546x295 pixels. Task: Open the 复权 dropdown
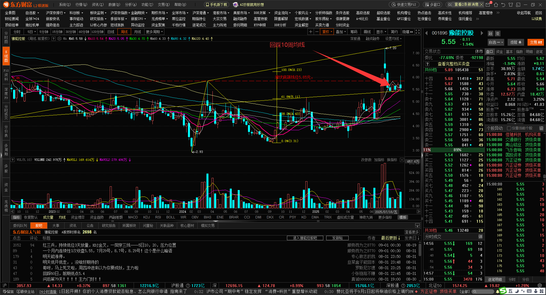pos(328,32)
